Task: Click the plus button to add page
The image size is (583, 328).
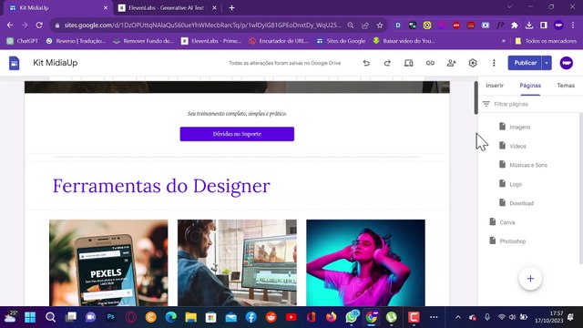Action: (x=530, y=279)
